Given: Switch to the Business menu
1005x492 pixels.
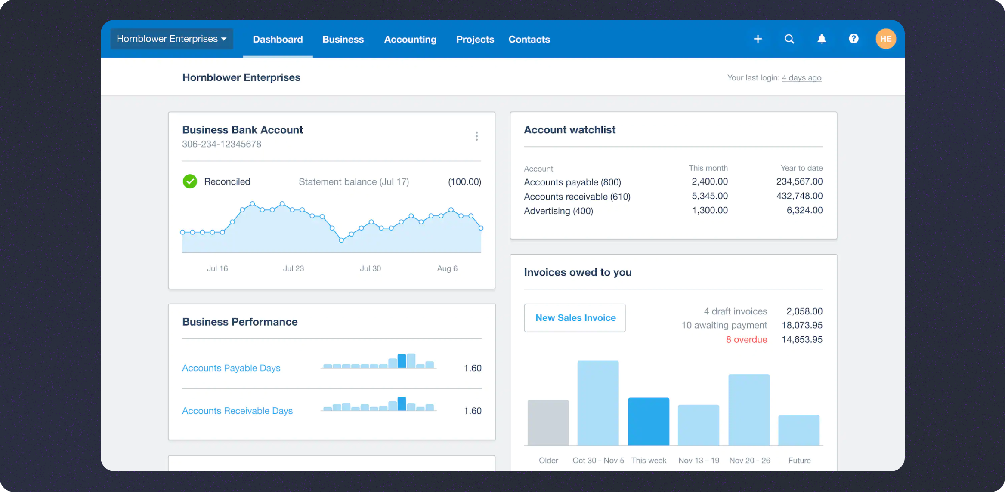Looking at the screenshot, I should pos(343,40).
